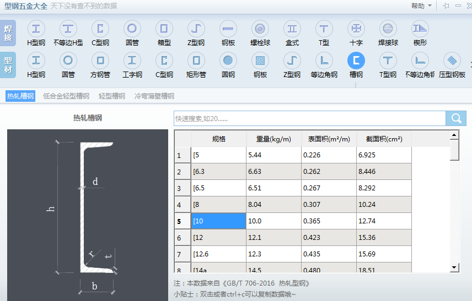Select the [12.6 specification cell
The height and width of the screenshot is (301, 472).
[x=218, y=254]
